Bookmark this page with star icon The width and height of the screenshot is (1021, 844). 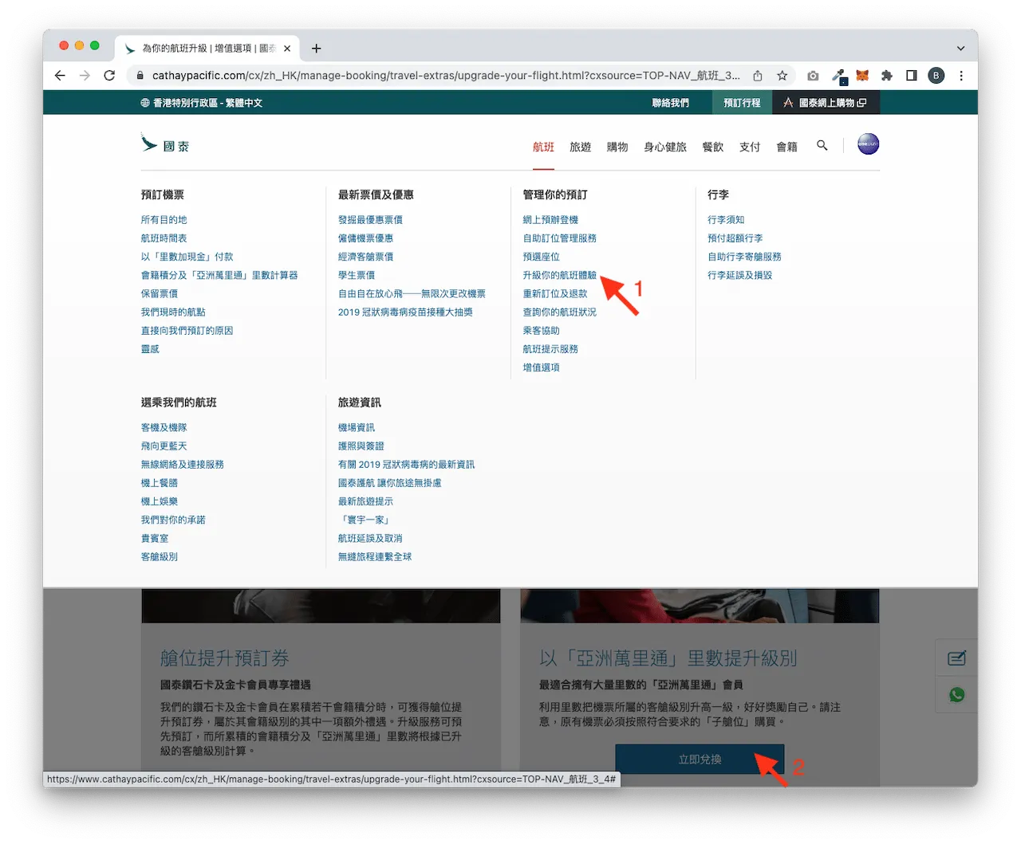(x=782, y=76)
